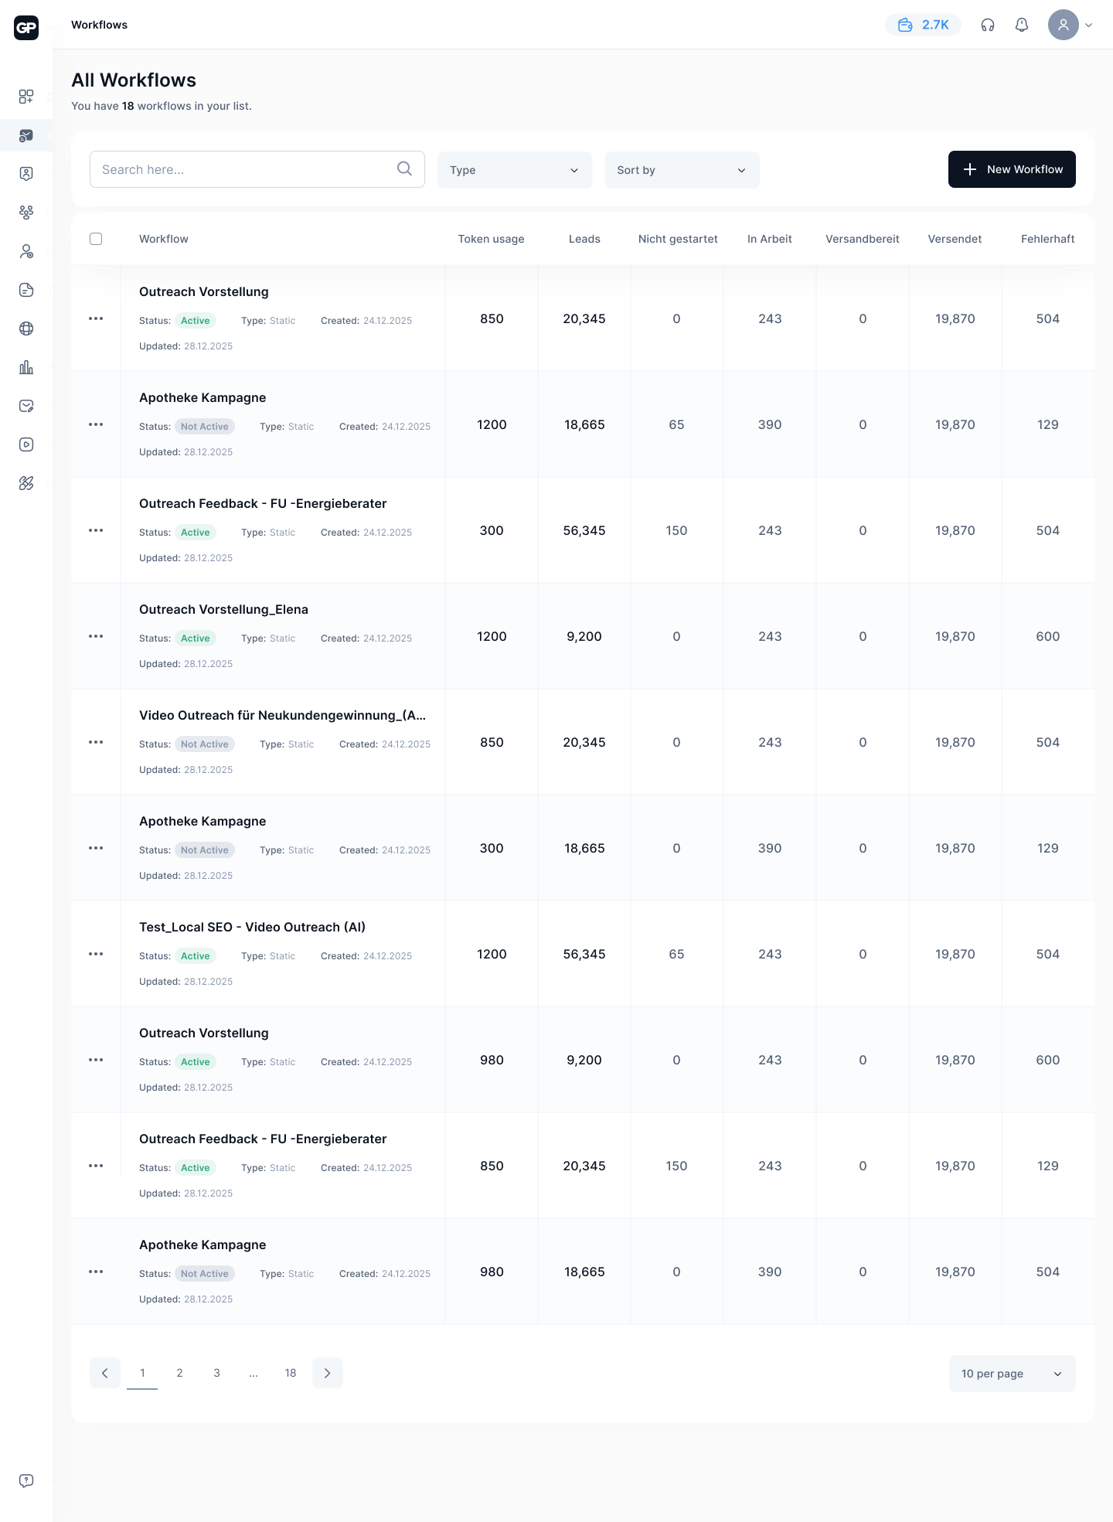Screen dimensions: 1113x1522
Task: Open the globe icon in sidebar
Action: tap(26, 329)
